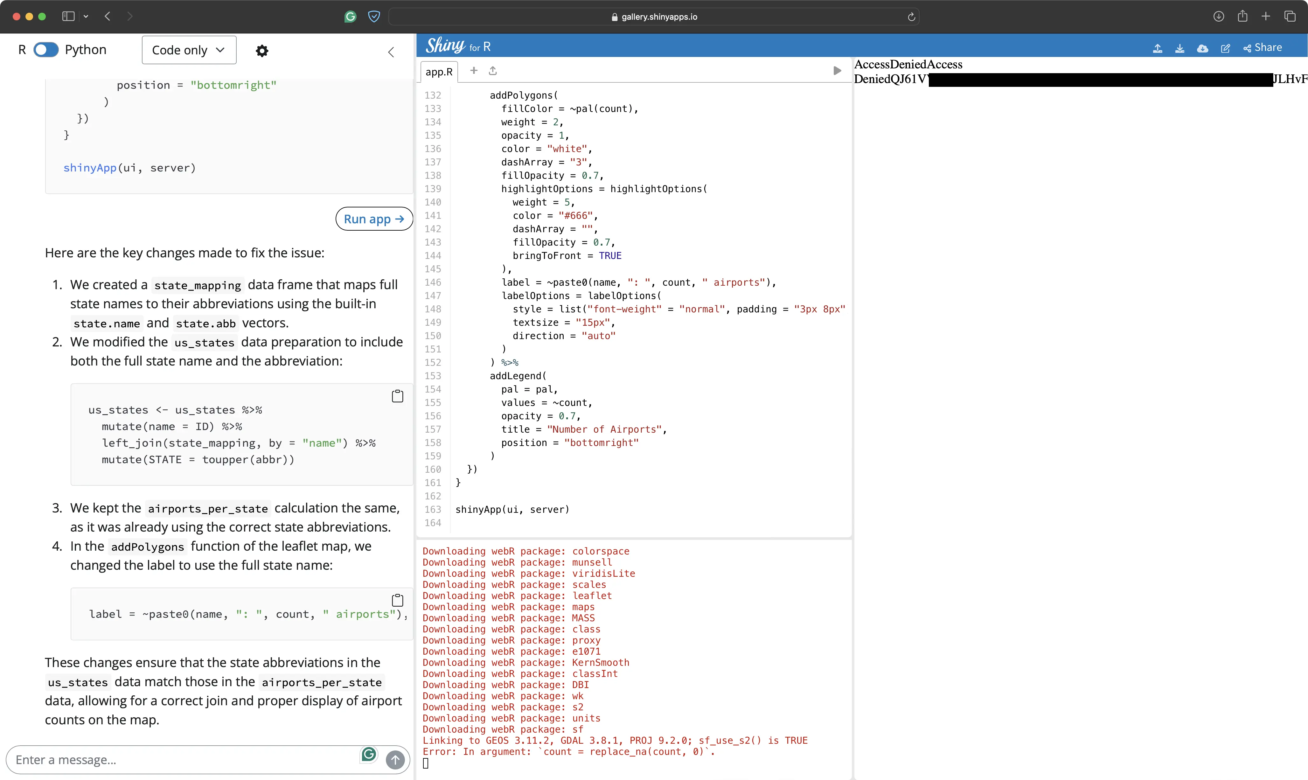
Task: Click the addLegend( line in the editor
Action: 518,376
